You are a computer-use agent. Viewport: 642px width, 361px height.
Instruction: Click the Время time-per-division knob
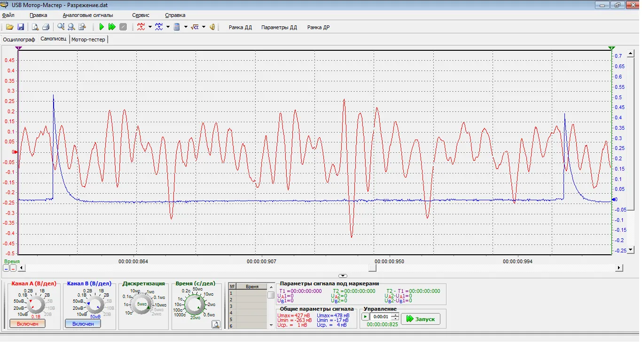tap(194, 305)
